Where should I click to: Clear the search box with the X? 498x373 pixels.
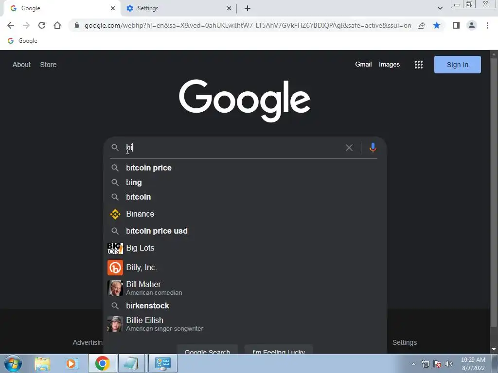349,148
